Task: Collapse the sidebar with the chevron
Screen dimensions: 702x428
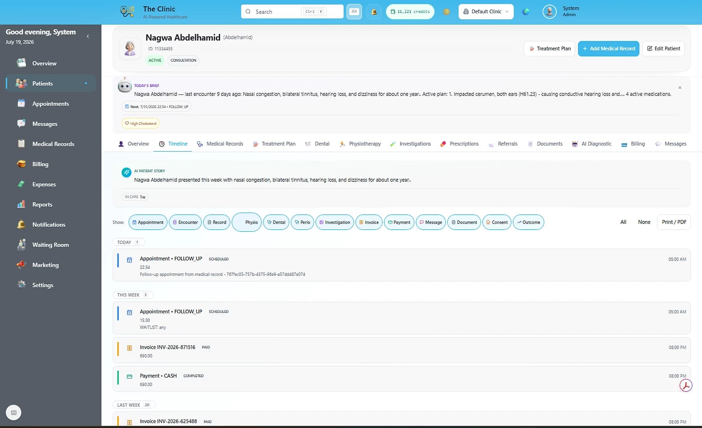Action: [88, 36]
